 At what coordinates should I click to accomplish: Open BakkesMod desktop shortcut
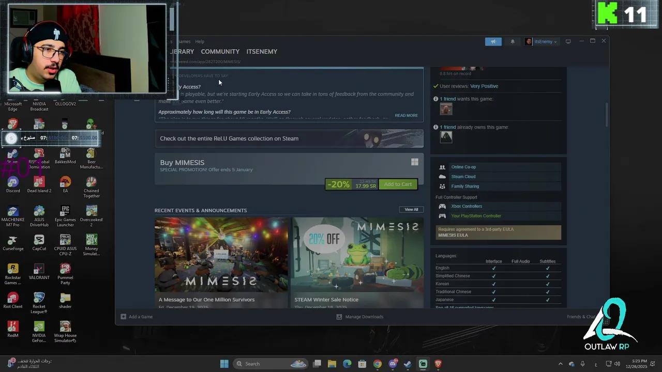click(65, 156)
